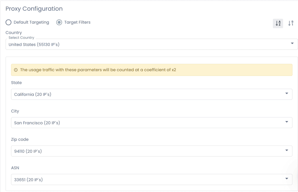
Task: Click the x2 coefficient usage traffic notice
Action: [x=98, y=70]
